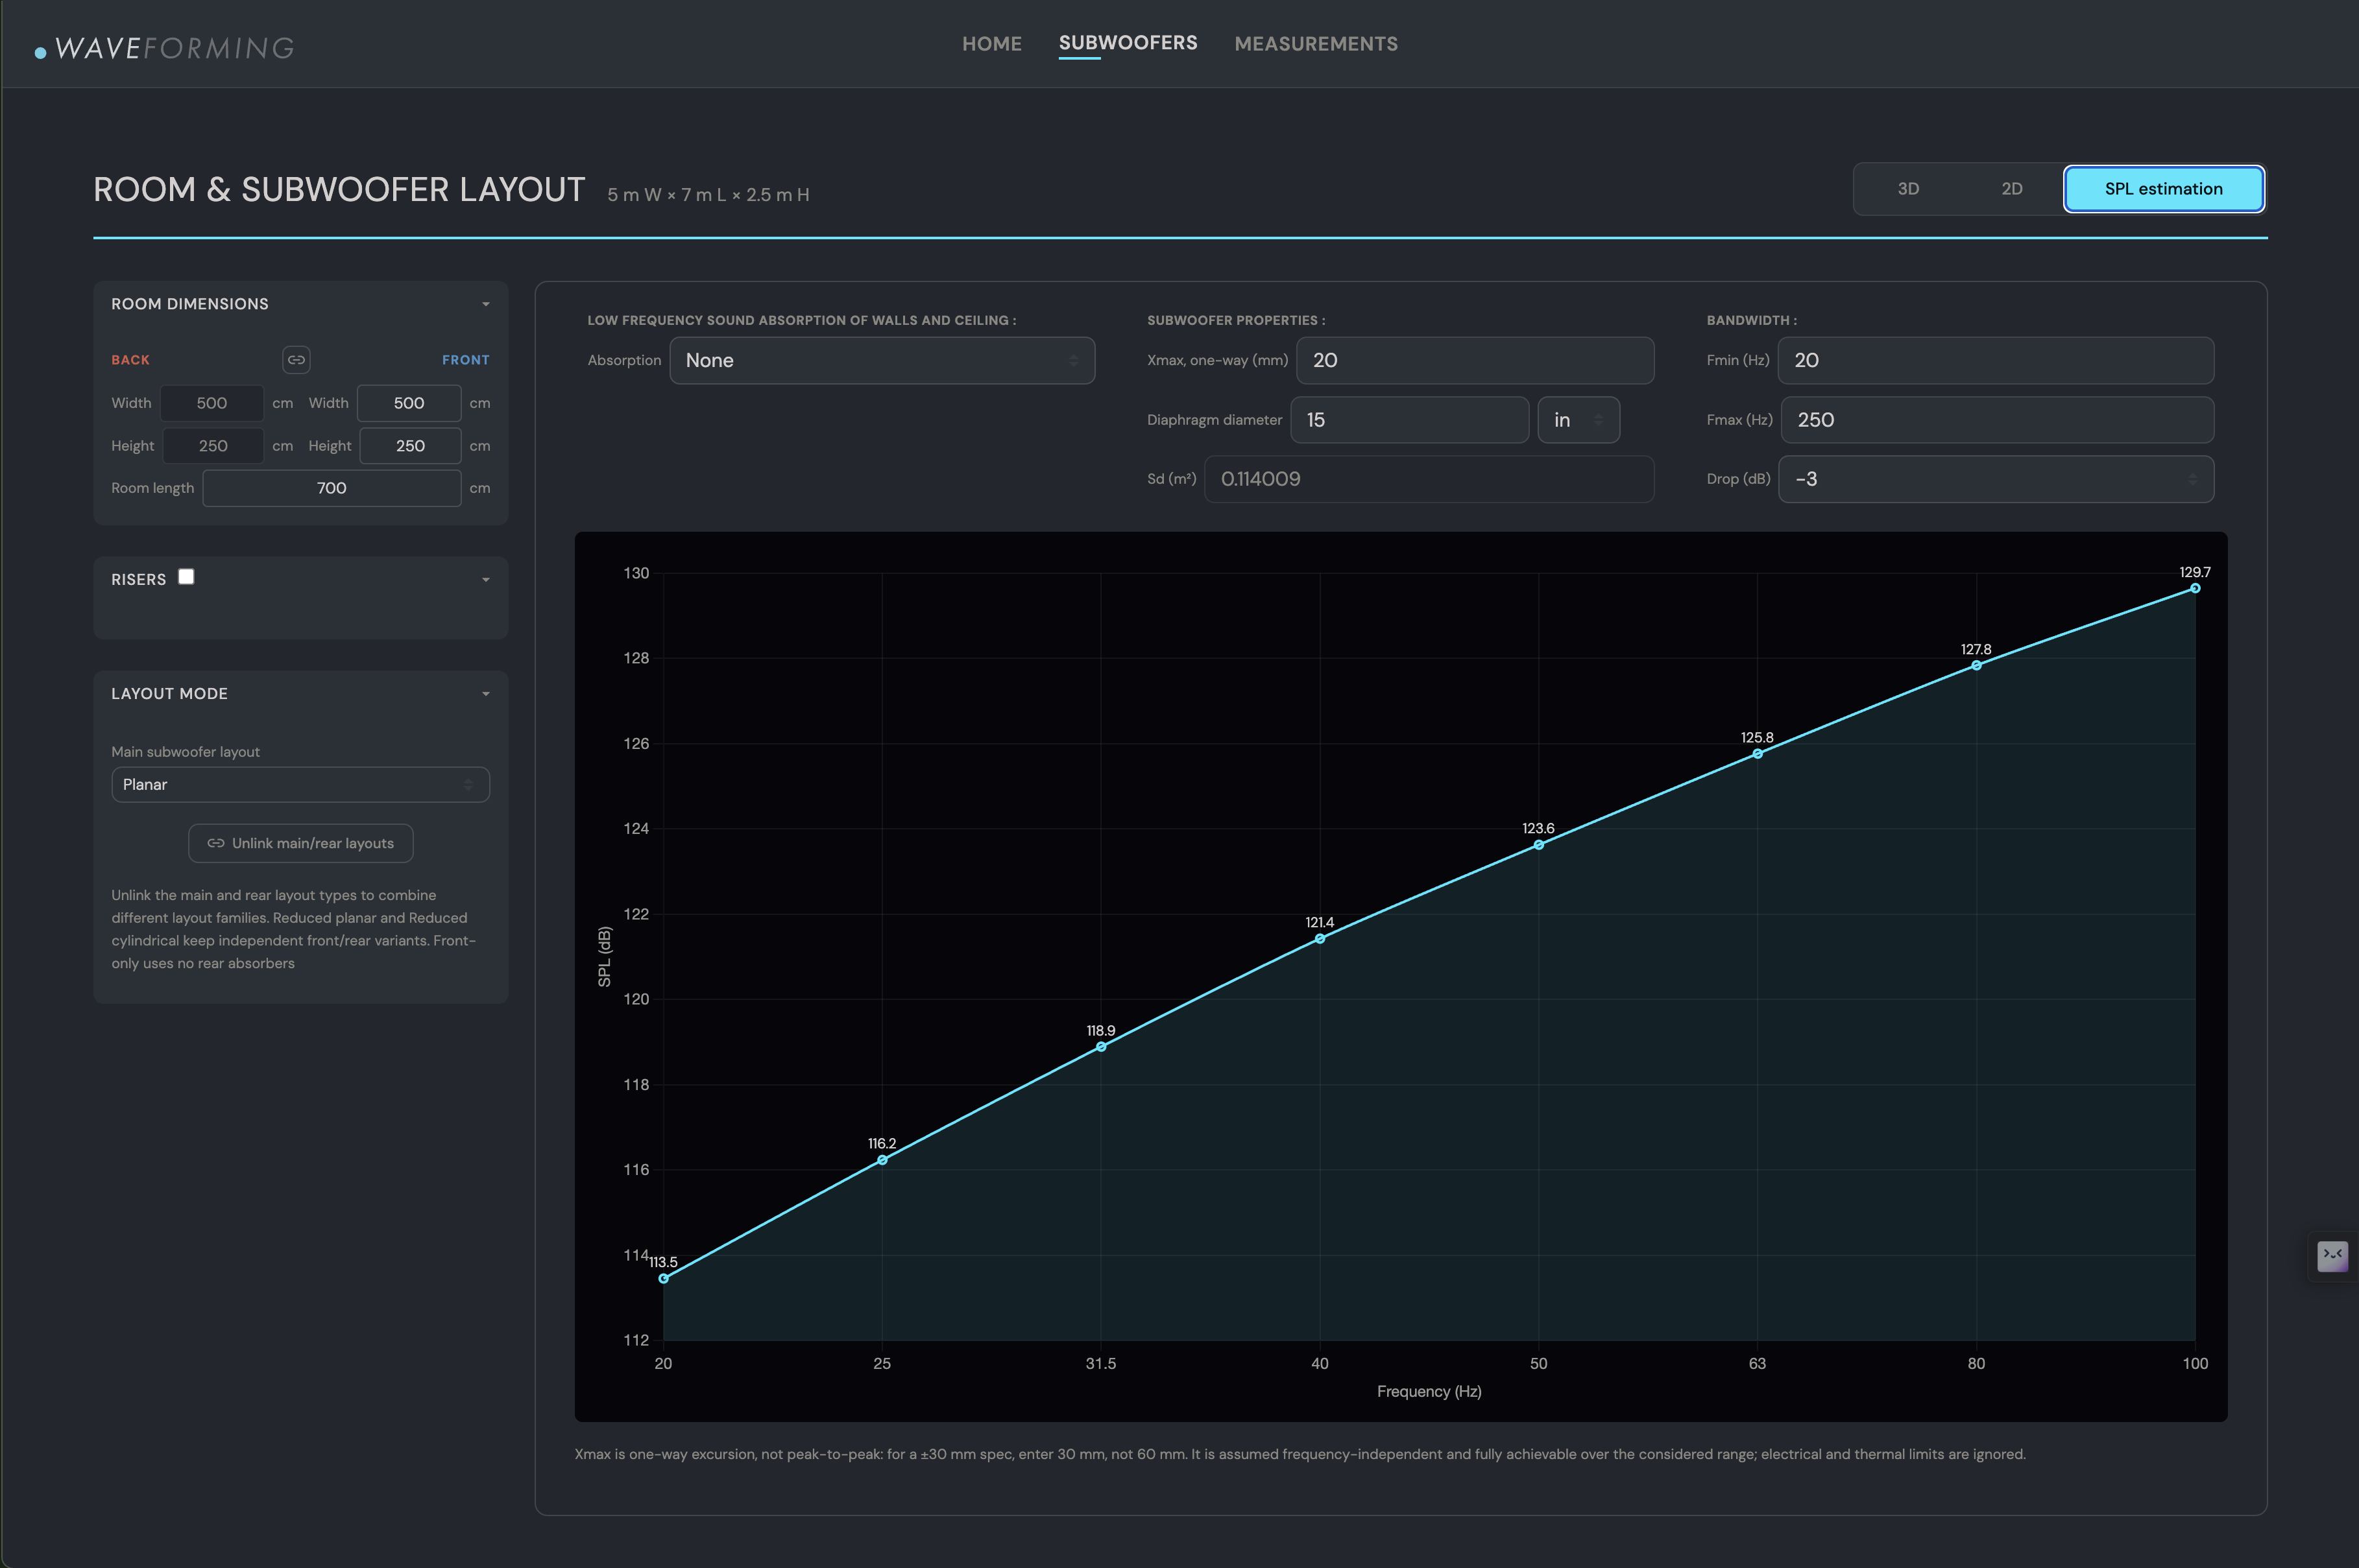The image size is (2359, 1568).
Task: Click the Fmax (Hz) input field
Action: tap(1997, 420)
